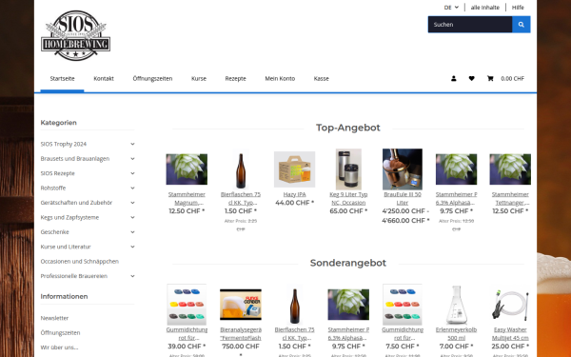This screenshot has width=571, height=357.
Task: Expand the SIOS Rezepte chevron
Action: (132, 173)
